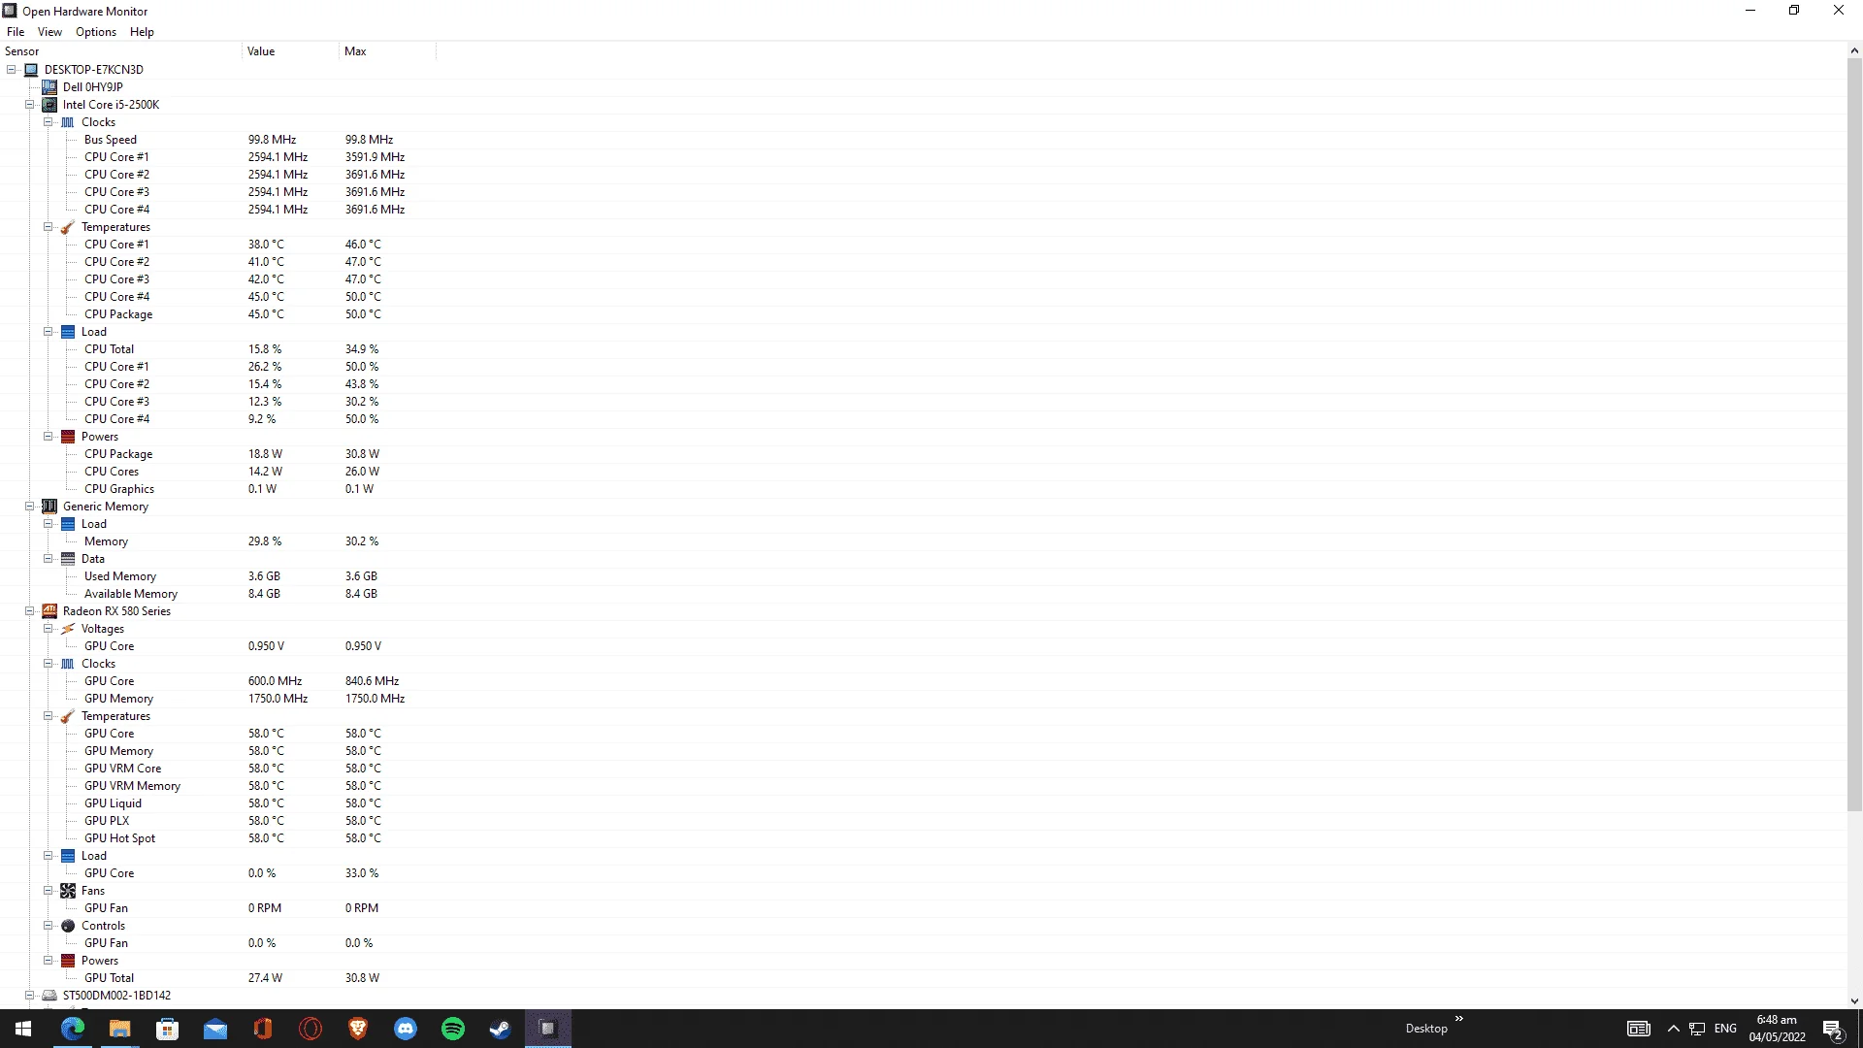Screen dimensions: 1863x1048
Task: Open Opera browser from taskbar
Action: click(310, 1029)
